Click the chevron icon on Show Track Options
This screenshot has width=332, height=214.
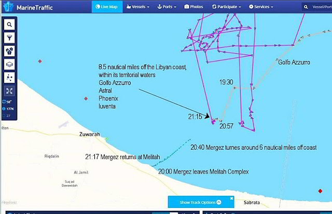click(x=219, y=202)
